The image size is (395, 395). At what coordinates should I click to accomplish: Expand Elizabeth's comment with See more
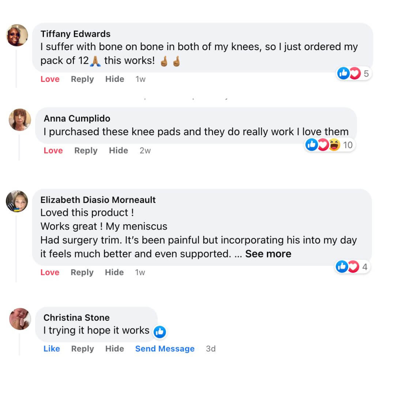268,254
